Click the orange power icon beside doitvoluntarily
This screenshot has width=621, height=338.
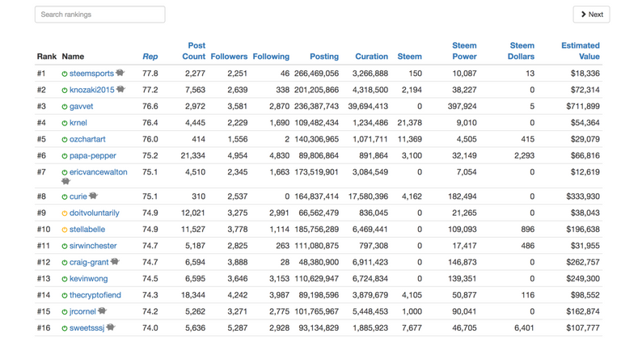click(x=65, y=213)
